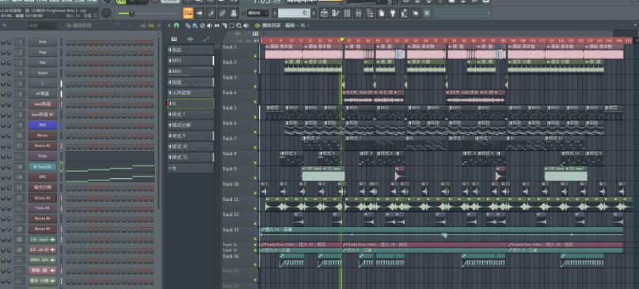Viewport: 639px width, 289px height.
Task: Open the Piano roll view icon
Action: [x=336, y=13]
